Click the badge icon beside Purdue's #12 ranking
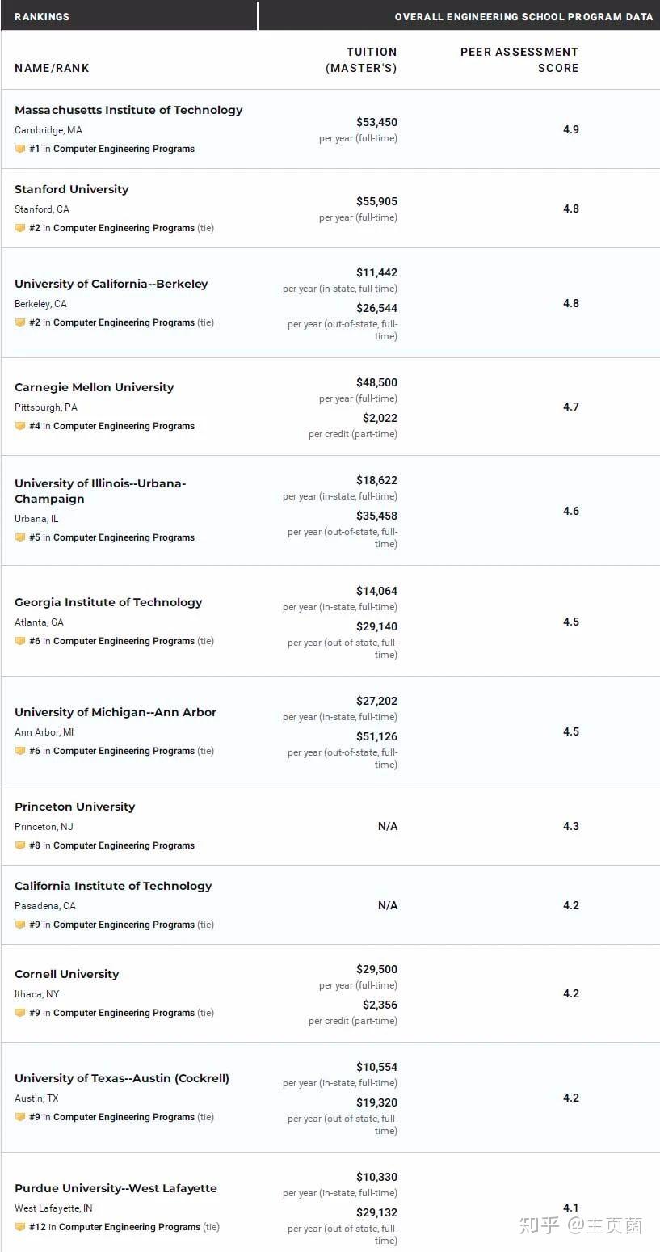 pos(20,1227)
